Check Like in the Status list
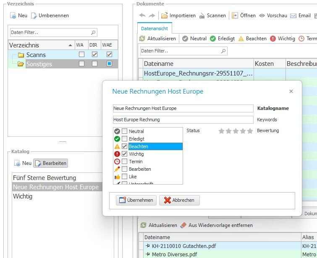 [125, 176]
